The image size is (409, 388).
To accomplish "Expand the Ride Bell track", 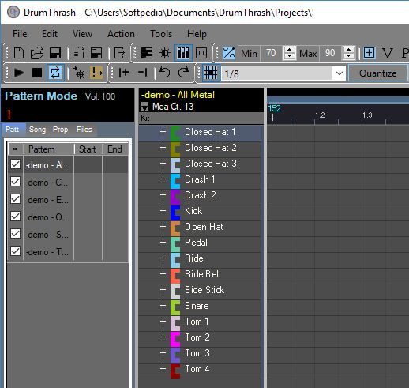I will pyautogui.click(x=163, y=274).
